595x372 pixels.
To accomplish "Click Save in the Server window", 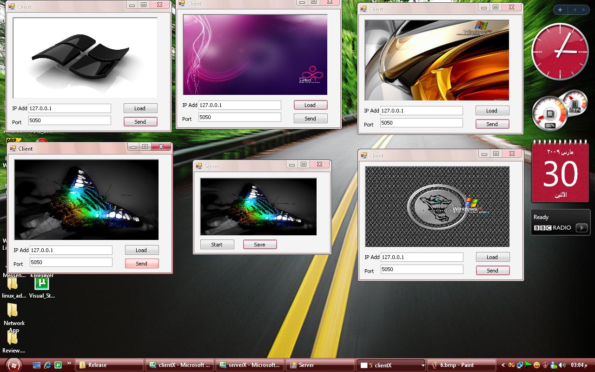I will [260, 245].
